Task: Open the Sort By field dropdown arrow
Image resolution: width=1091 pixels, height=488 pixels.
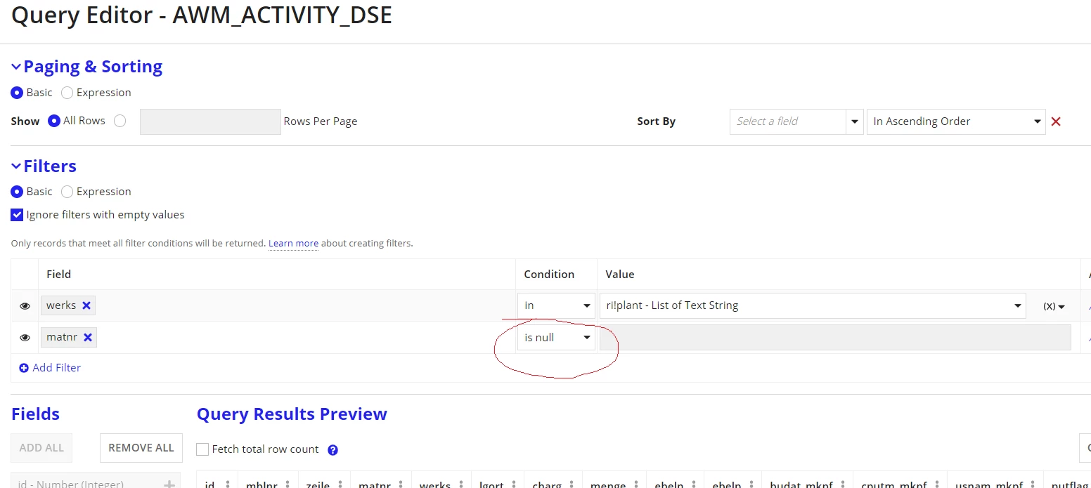Action: [x=855, y=121]
